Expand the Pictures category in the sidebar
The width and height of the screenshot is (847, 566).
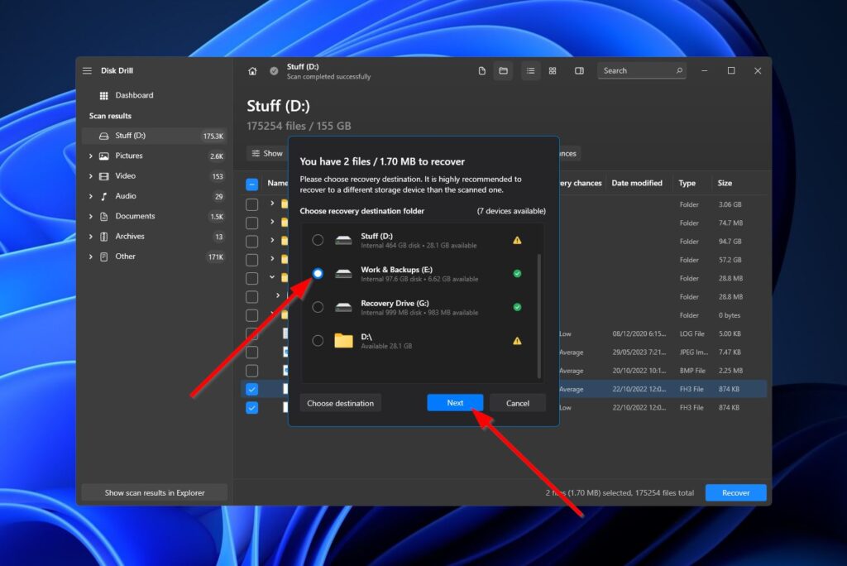[x=91, y=156]
